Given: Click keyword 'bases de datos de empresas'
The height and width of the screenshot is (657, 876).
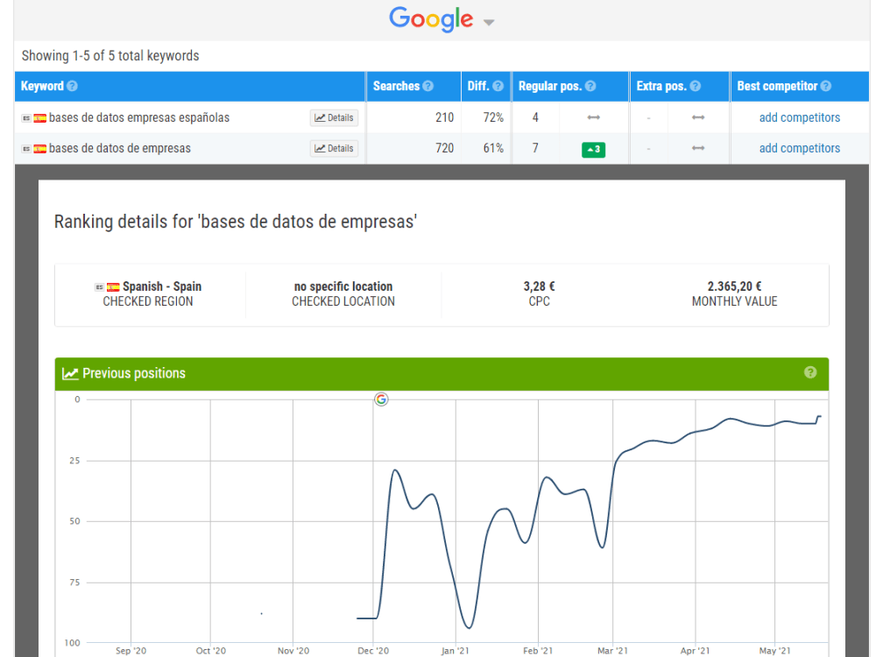Looking at the screenshot, I should coord(119,149).
